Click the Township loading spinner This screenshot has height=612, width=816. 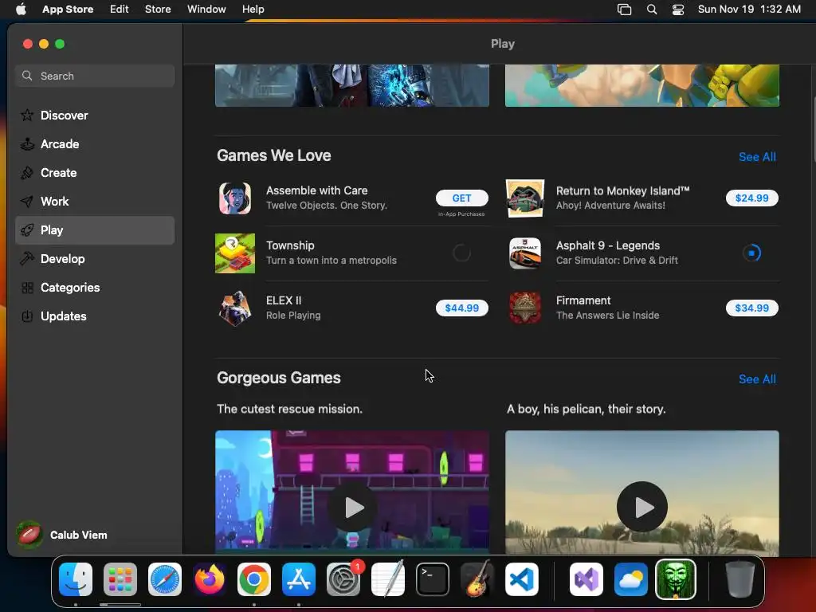461,253
